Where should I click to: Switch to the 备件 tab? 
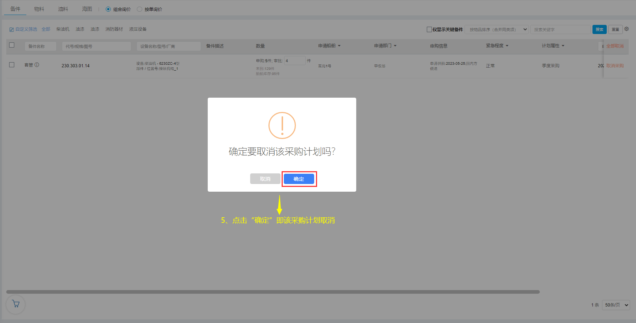(x=15, y=9)
